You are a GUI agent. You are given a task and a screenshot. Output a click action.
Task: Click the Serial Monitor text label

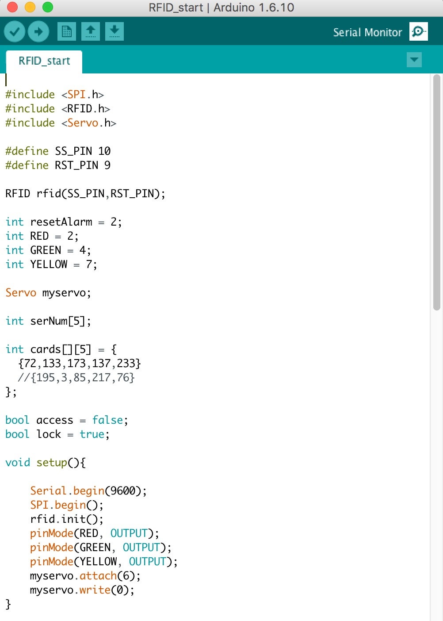coord(367,32)
